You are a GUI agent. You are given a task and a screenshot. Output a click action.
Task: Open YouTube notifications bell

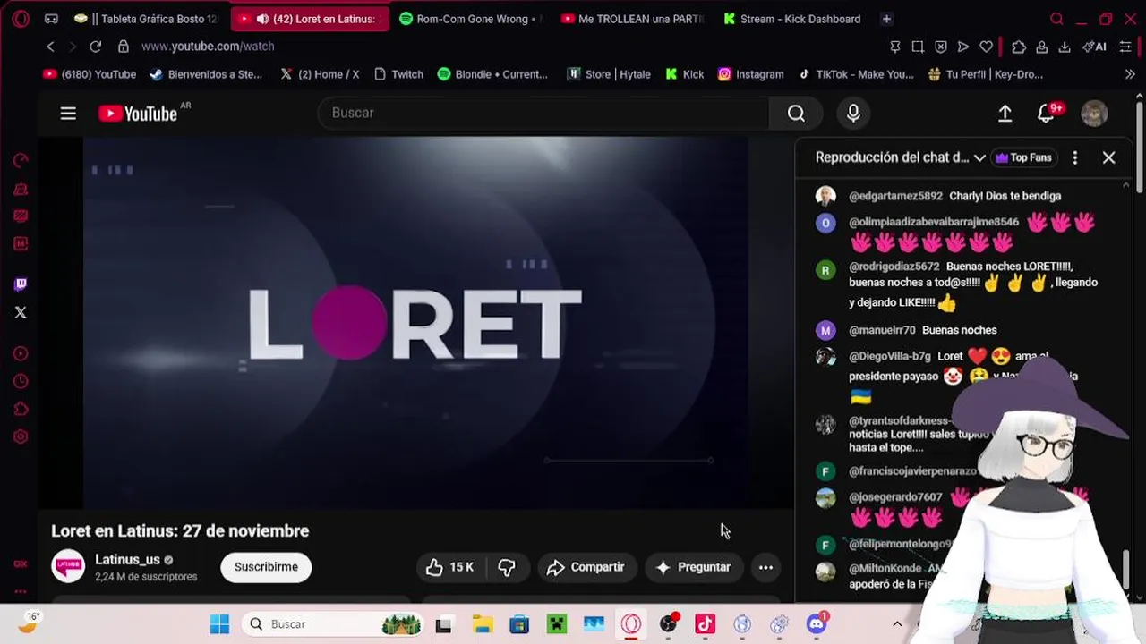click(x=1046, y=113)
